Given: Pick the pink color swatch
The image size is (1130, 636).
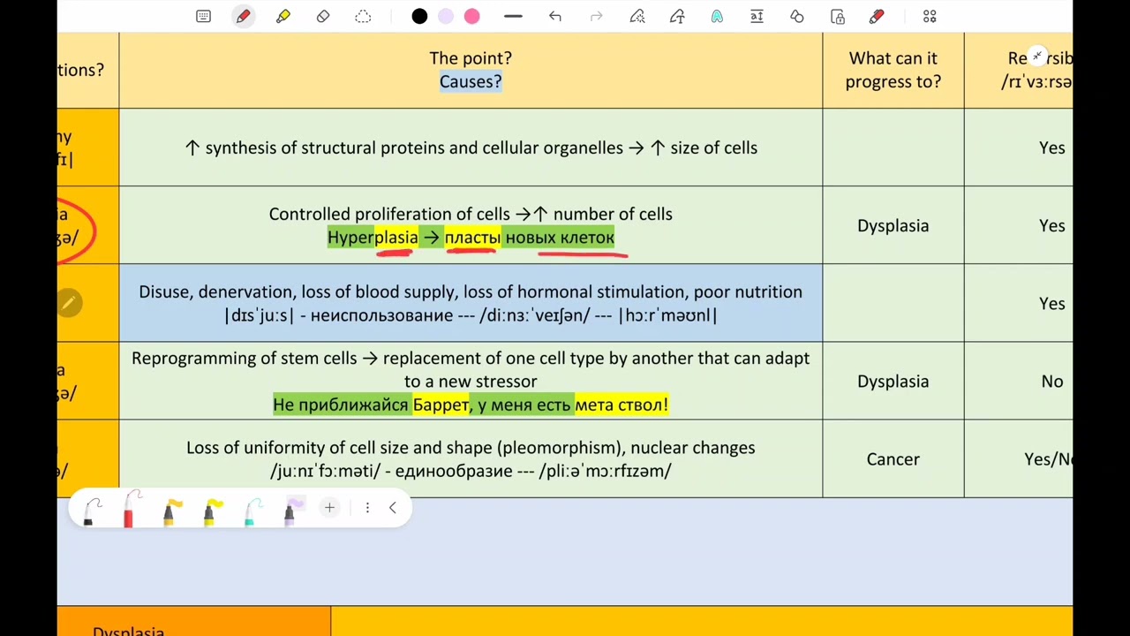Looking at the screenshot, I should pyautogui.click(x=472, y=17).
